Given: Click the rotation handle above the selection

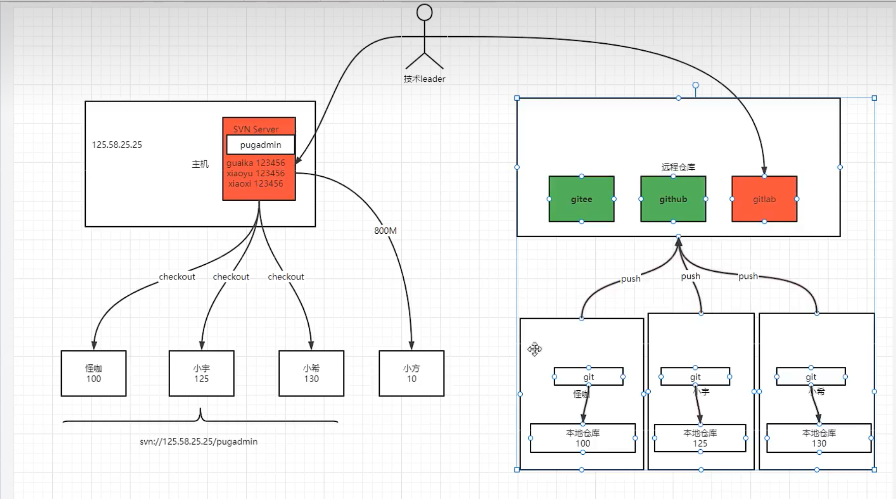Looking at the screenshot, I should click(x=696, y=85).
